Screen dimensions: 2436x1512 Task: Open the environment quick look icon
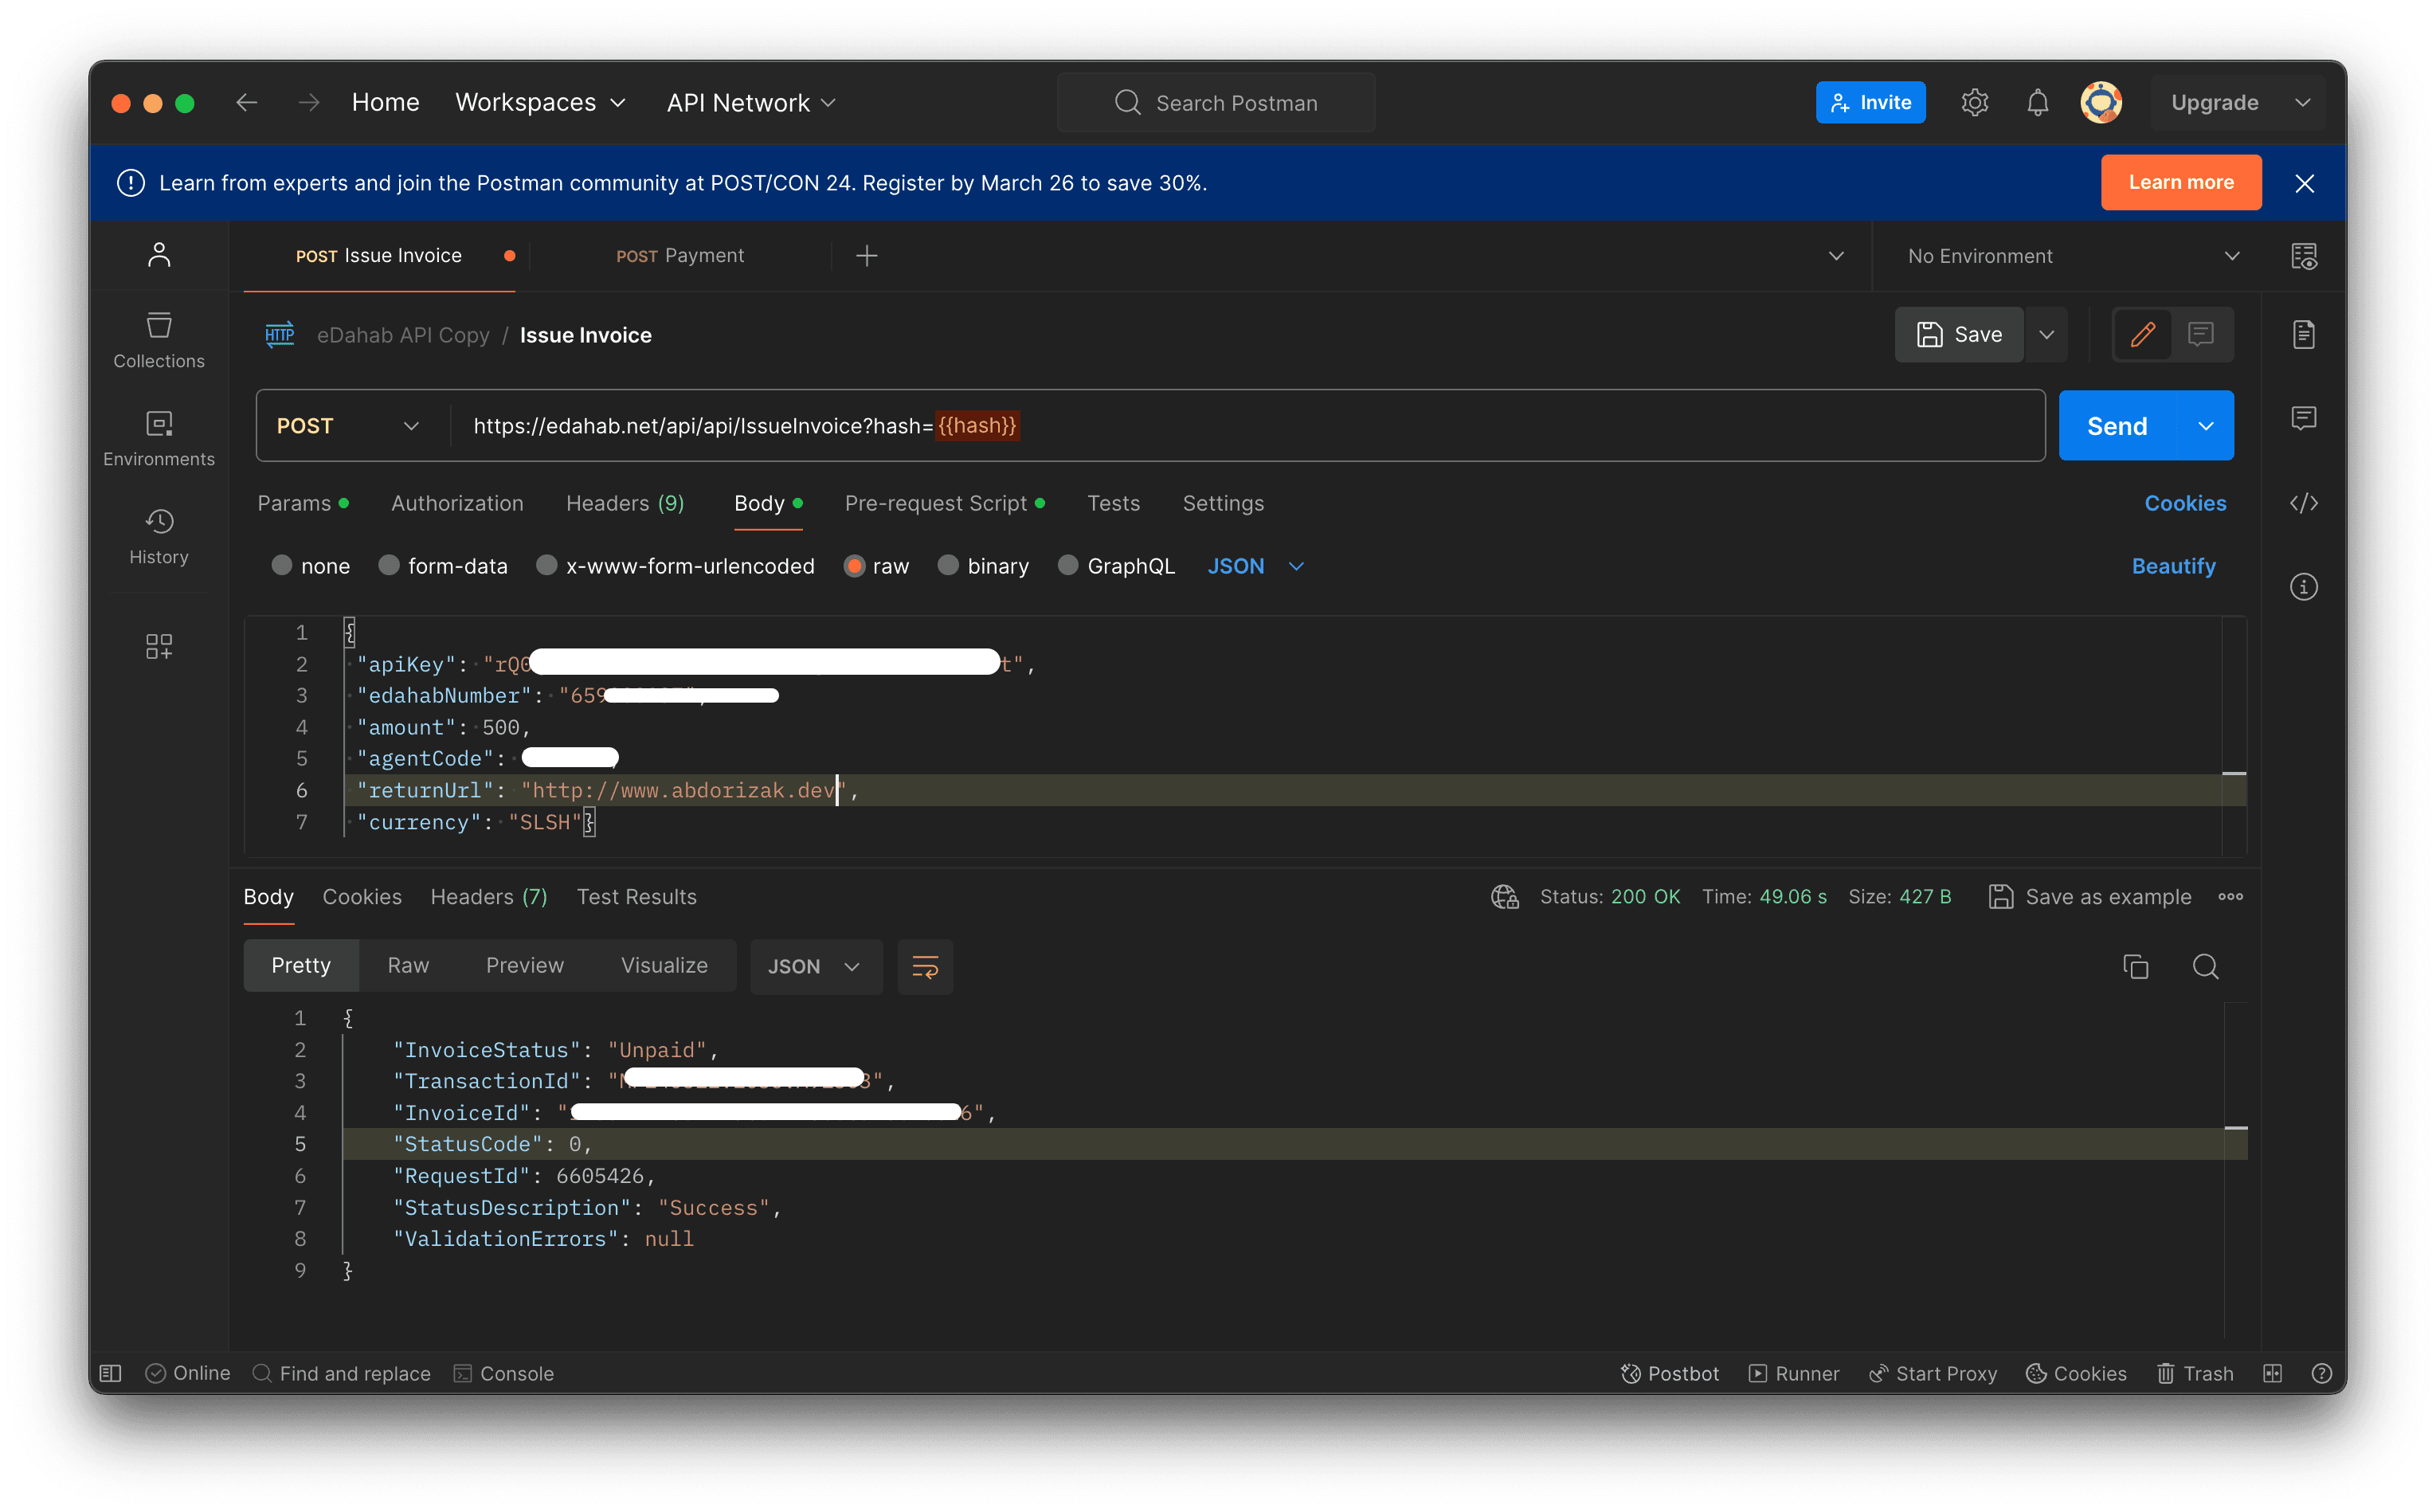click(2303, 256)
